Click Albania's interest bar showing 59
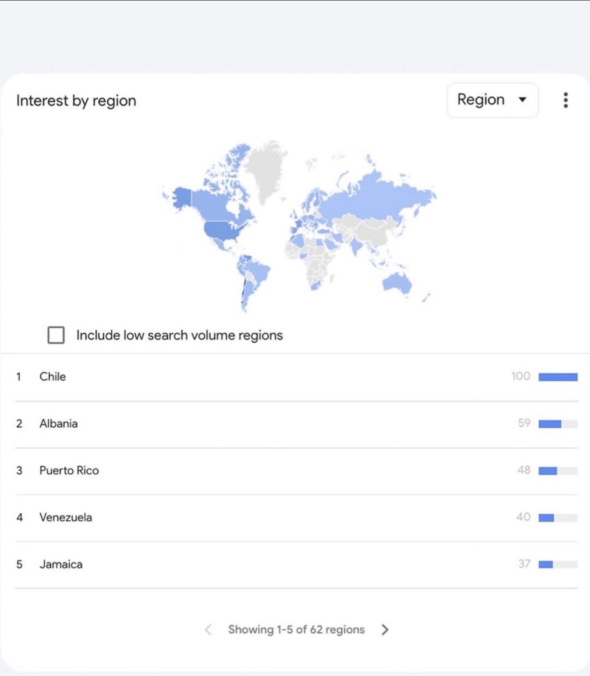Viewport: 590px width, 676px height. tap(558, 424)
